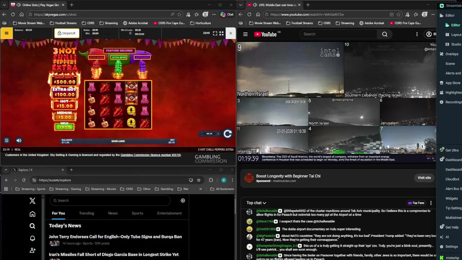462x260 pixels.
Task: Expand the game with the four-arrow icon
Action: (222, 33)
